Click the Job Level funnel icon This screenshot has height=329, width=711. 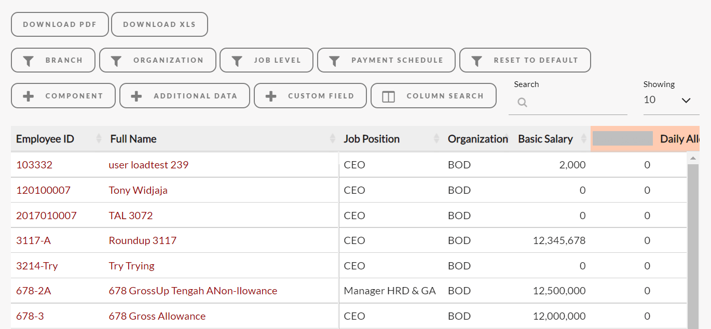pyautogui.click(x=237, y=61)
